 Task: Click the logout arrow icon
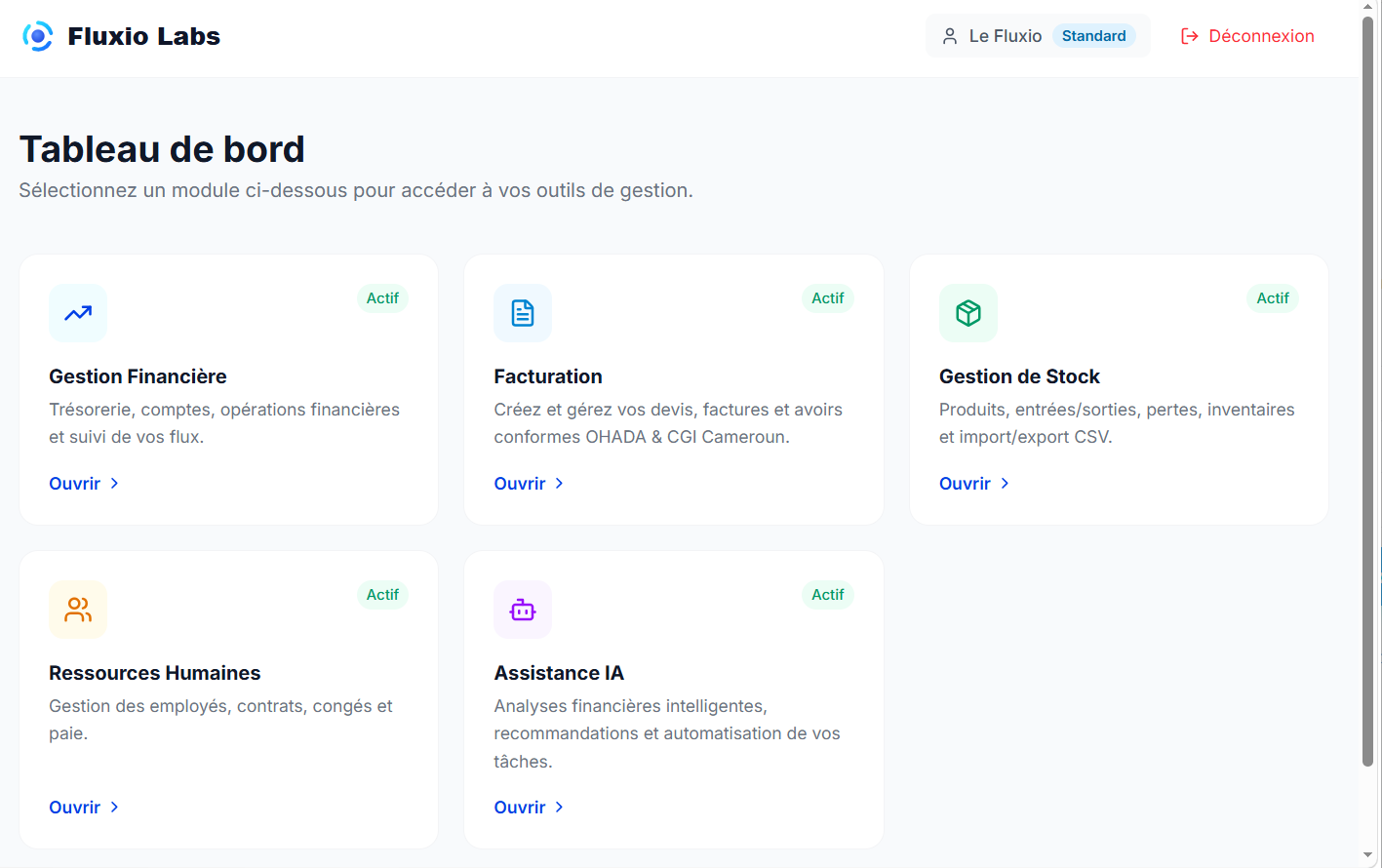pyautogui.click(x=1190, y=36)
